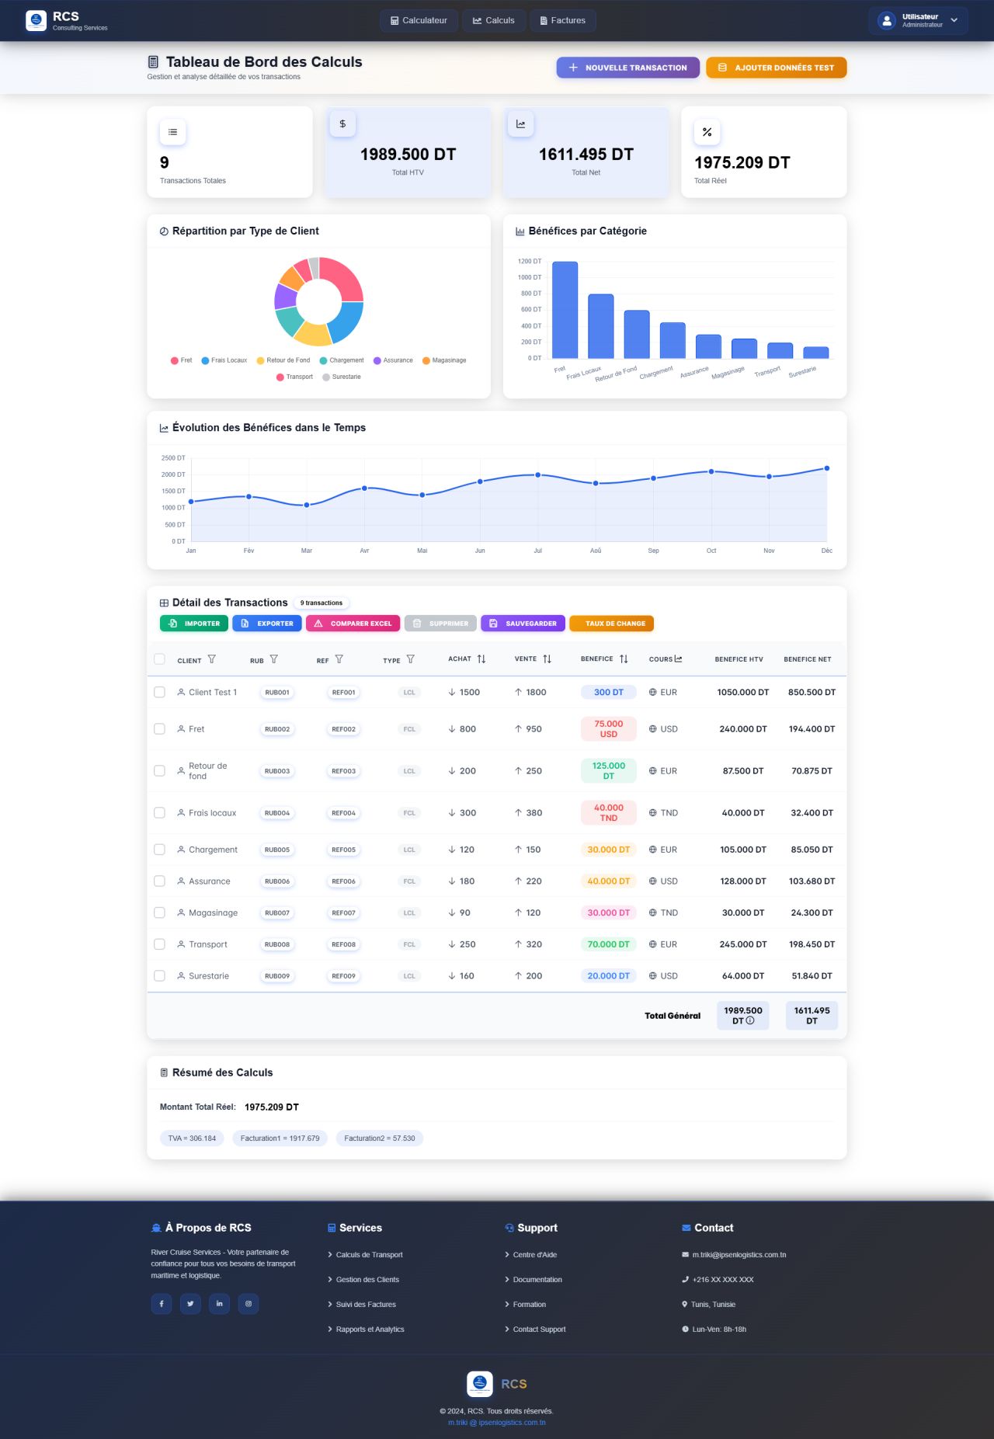Click RUB003 badge in Retour de fond row
Image resolution: width=994 pixels, height=1439 pixels.
(277, 771)
